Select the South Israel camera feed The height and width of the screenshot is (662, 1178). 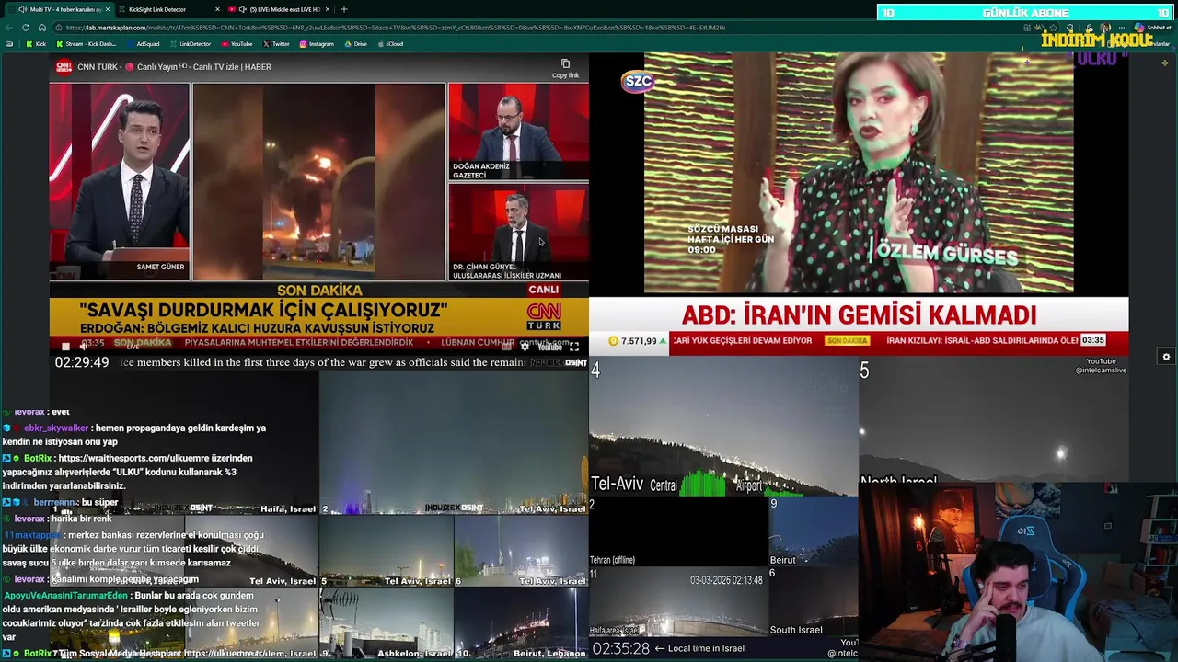tap(813, 601)
